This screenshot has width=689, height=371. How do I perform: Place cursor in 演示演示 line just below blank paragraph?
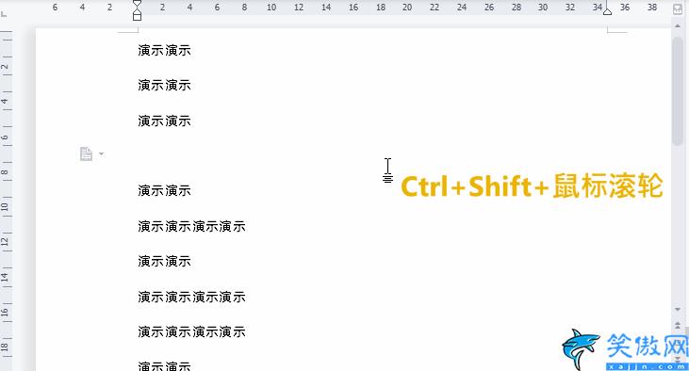click(x=164, y=190)
